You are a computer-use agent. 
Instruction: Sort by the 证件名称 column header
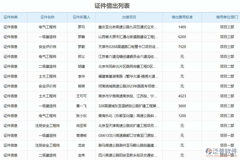coord(47,17)
